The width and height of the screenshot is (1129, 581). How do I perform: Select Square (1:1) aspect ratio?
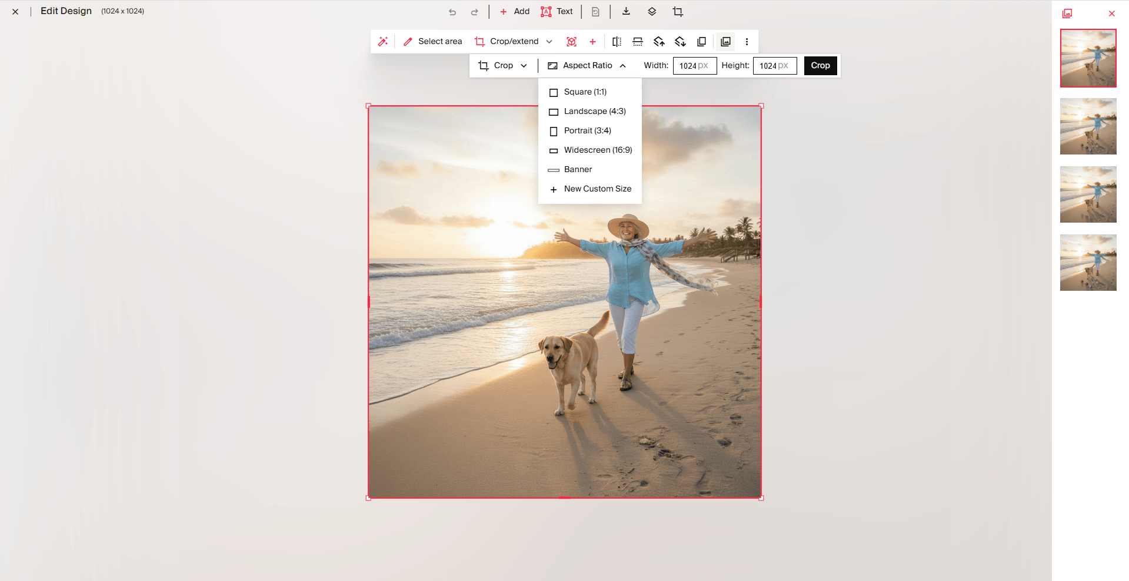click(585, 92)
